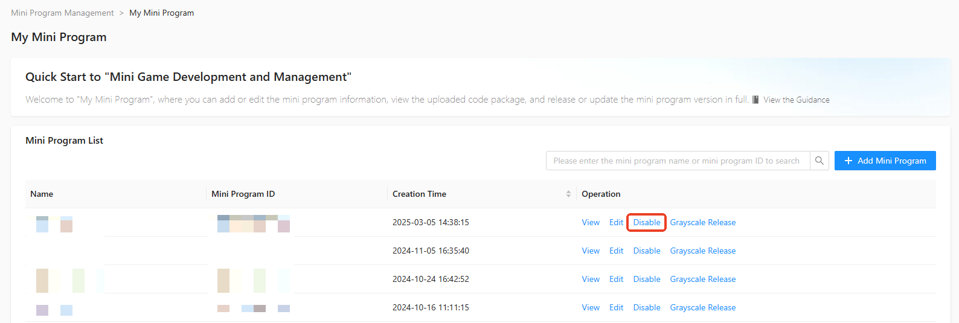
Task: Click the Creation Time column header
Action: [419, 194]
